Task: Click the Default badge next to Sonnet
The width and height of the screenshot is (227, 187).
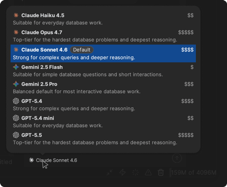Action: [x=82, y=50]
